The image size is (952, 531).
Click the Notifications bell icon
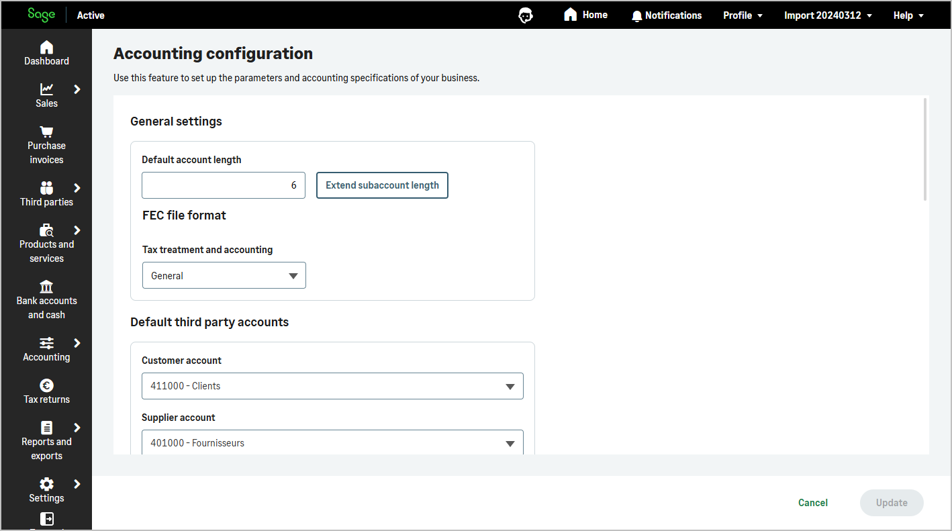[x=637, y=15]
